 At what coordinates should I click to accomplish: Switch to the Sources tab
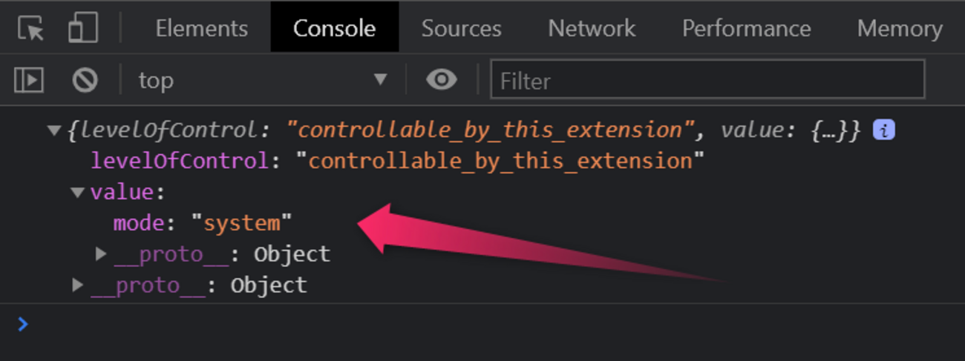(x=461, y=28)
